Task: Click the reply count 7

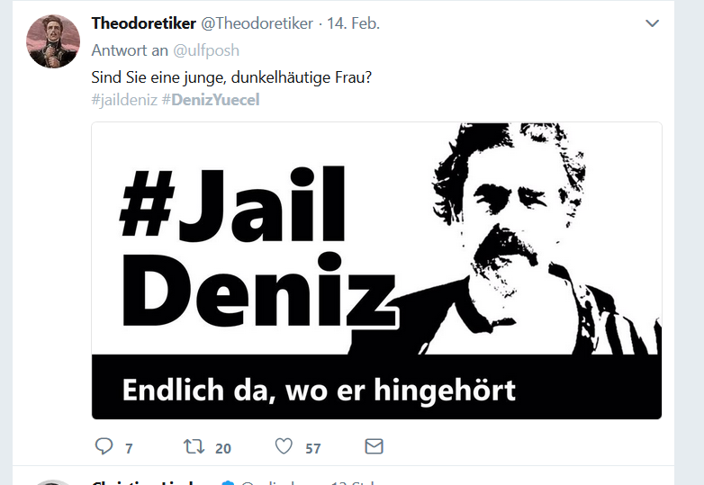Action: click(129, 448)
